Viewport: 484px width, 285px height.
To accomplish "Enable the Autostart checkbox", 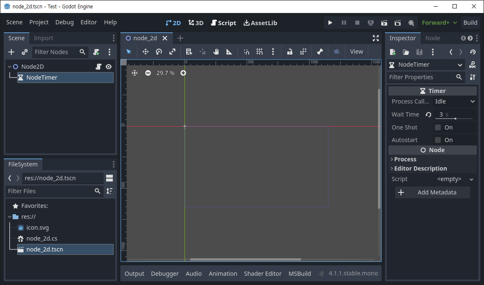I will [438, 140].
